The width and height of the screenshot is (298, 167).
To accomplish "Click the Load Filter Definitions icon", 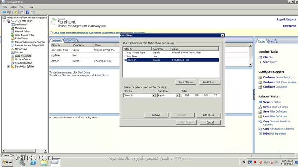I will coord(260,117).
